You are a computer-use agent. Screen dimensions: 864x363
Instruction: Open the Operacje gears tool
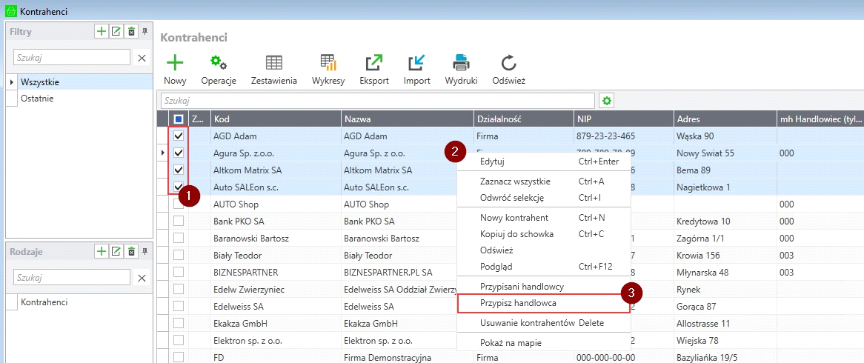tap(219, 63)
